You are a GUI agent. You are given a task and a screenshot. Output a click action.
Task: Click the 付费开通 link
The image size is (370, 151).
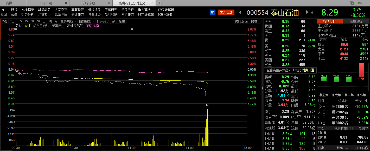pyautogui.click(x=308, y=70)
